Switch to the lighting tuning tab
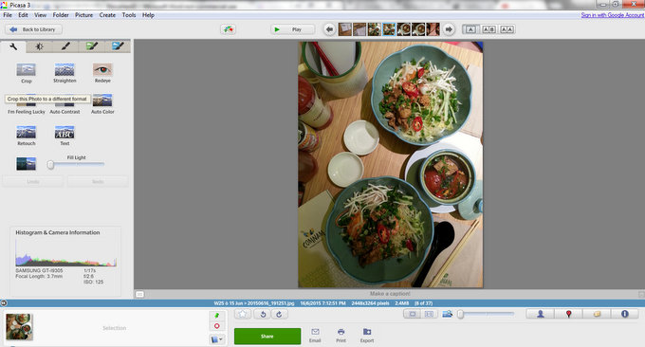 point(40,46)
